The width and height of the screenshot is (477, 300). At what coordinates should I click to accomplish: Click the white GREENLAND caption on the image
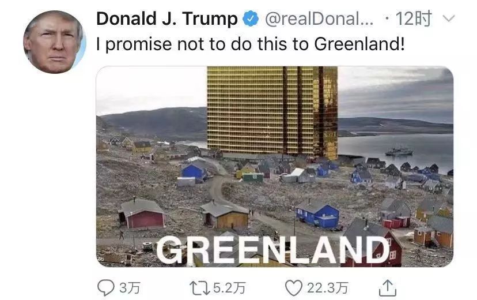273,250
